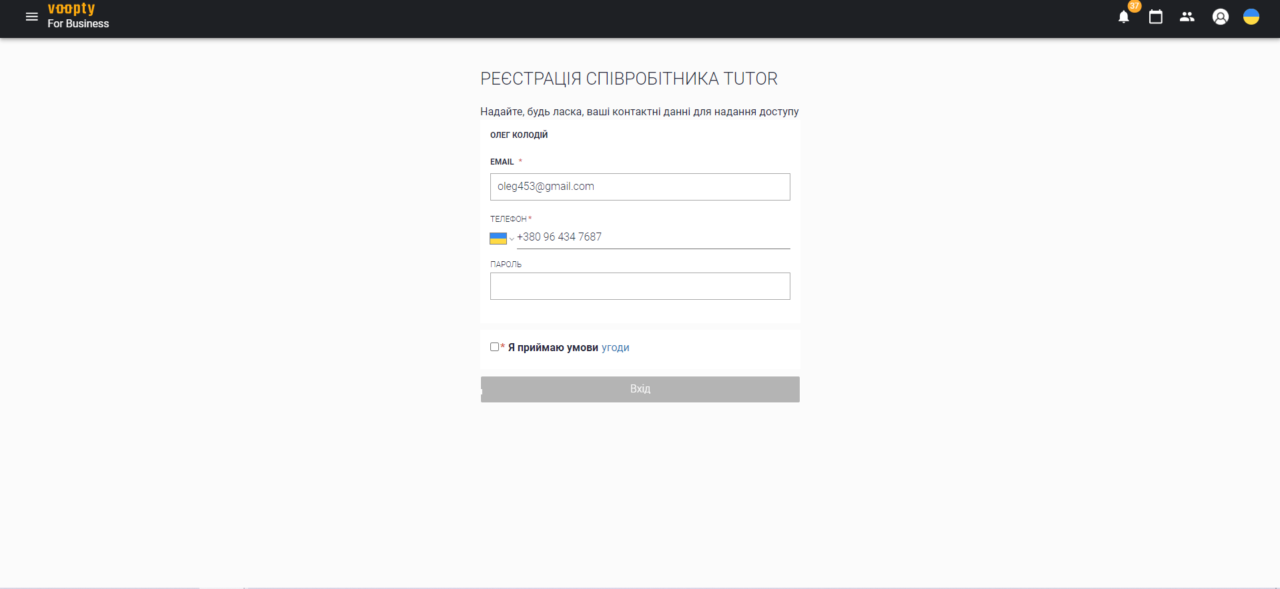Open the user account profile icon
The width and height of the screenshot is (1280, 589).
(1220, 17)
